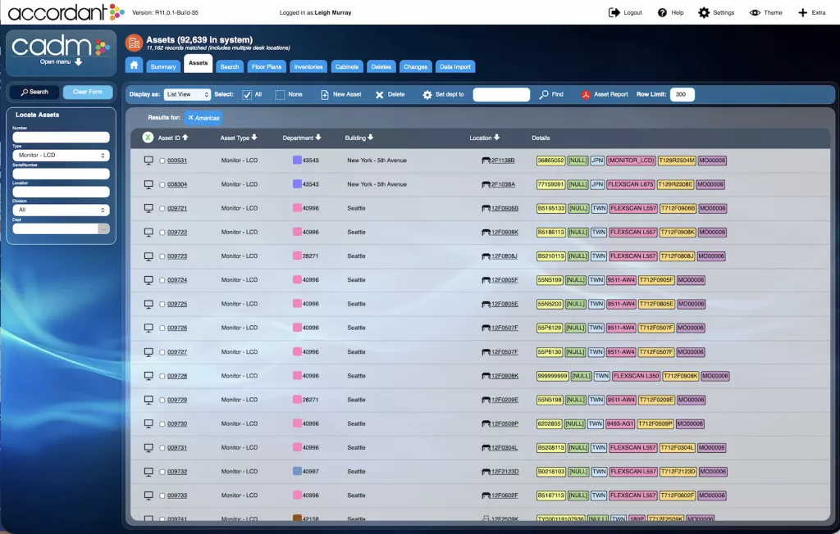Select radio for asset 009724
This screenshot has width=840, height=534.
coord(162,280)
